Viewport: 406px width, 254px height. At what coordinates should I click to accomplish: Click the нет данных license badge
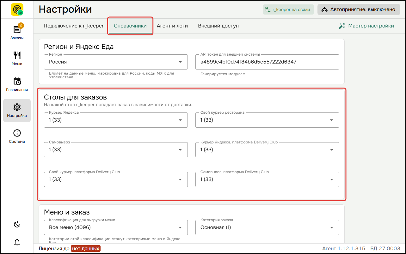pos(86,249)
